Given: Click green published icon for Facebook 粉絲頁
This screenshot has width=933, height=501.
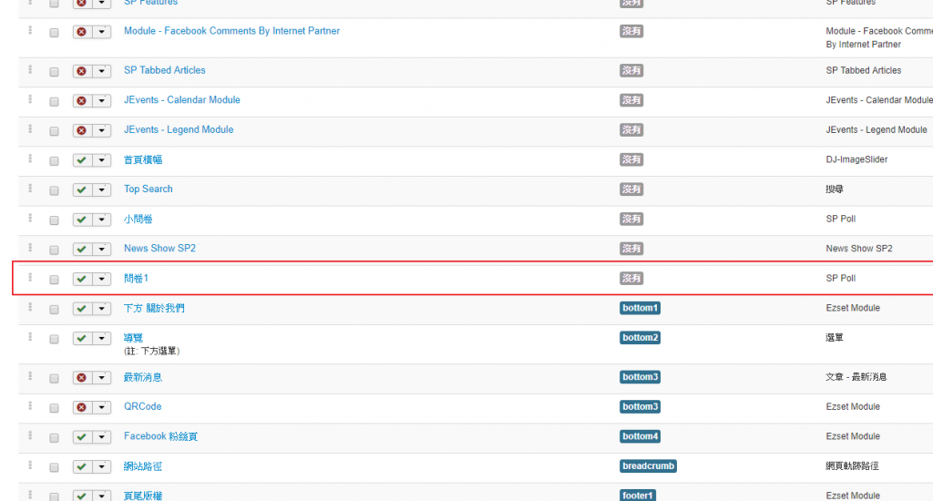Looking at the screenshot, I should pyautogui.click(x=82, y=437).
